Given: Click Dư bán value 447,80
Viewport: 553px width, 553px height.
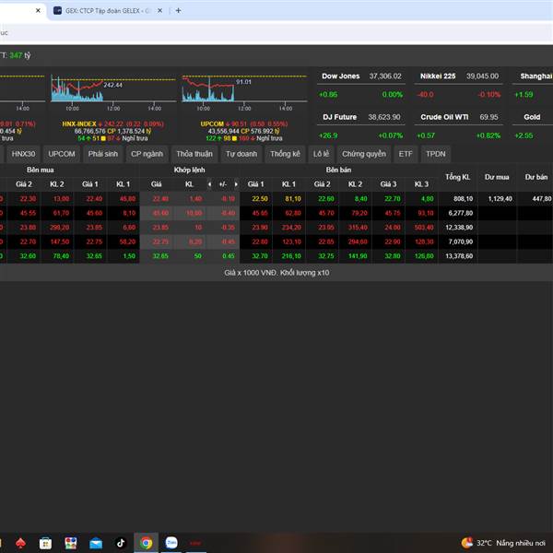Looking at the screenshot, I should [x=542, y=199].
